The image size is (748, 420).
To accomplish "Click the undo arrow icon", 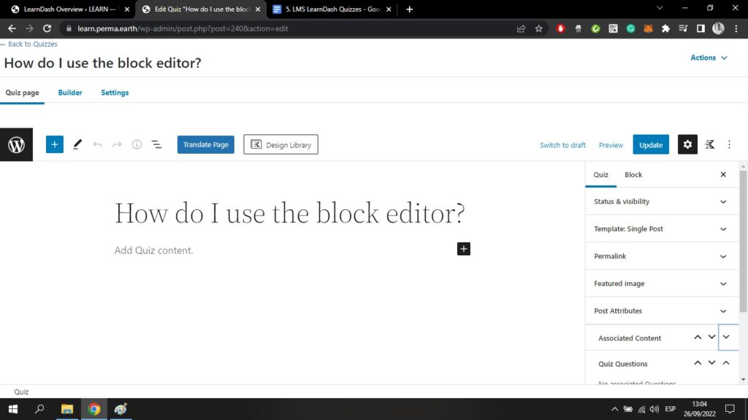I will click(x=97, y=144).
